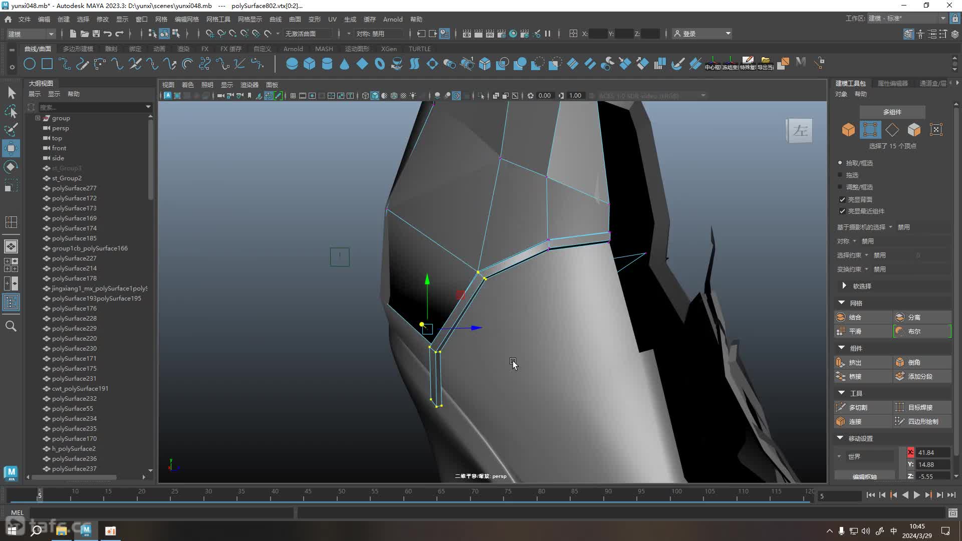Click the object selection cube icon
The height and width of the screenshot is (541, 962).
(x=848, y=130)
